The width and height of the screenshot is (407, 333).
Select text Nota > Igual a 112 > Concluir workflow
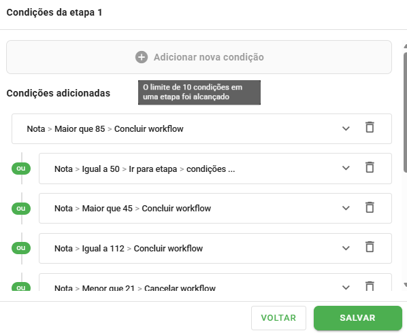coord(129,249)
